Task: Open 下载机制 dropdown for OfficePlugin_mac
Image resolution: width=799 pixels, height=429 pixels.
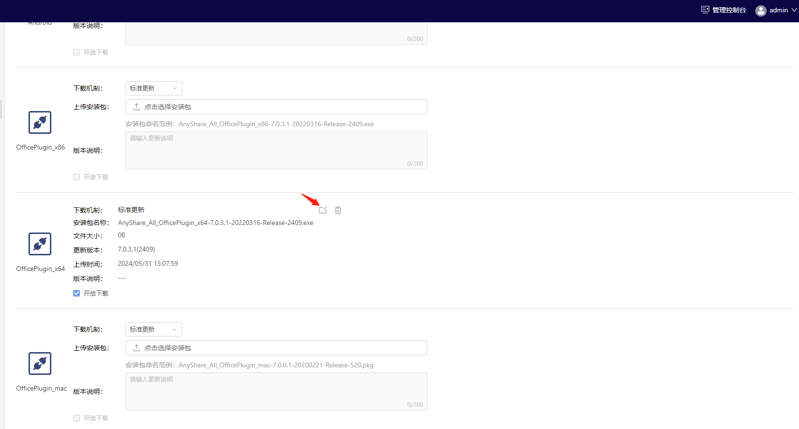Action: pos(154,329)
